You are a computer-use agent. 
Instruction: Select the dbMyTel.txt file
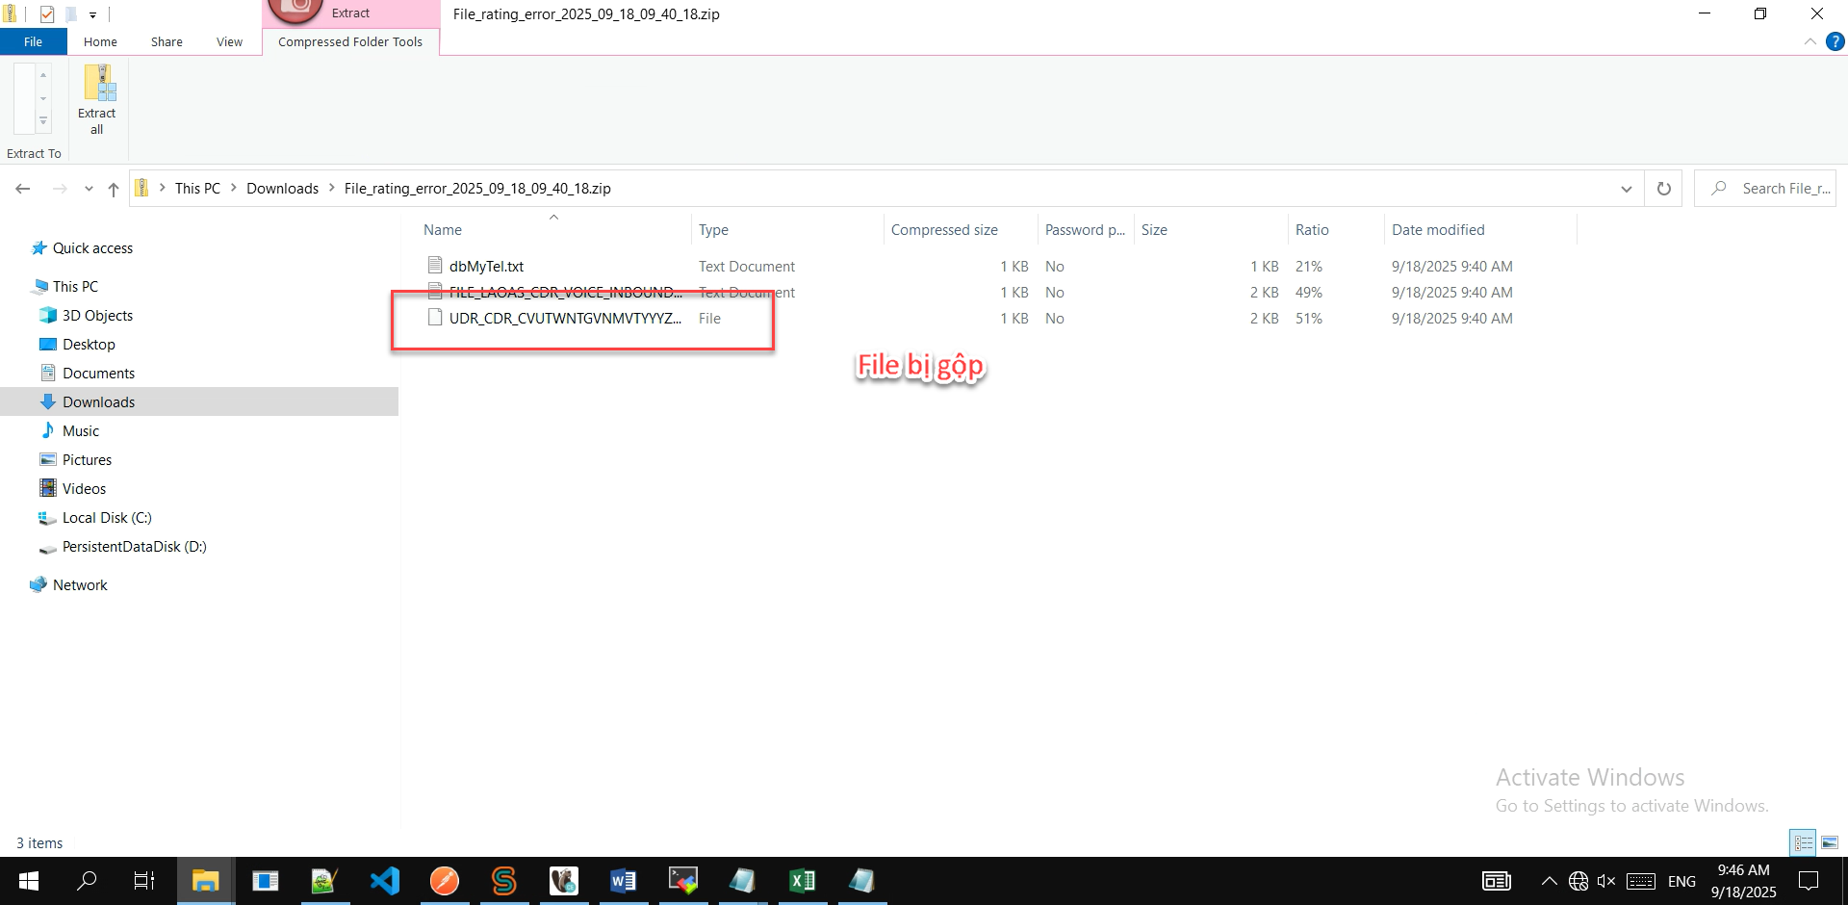coord(486,267)
